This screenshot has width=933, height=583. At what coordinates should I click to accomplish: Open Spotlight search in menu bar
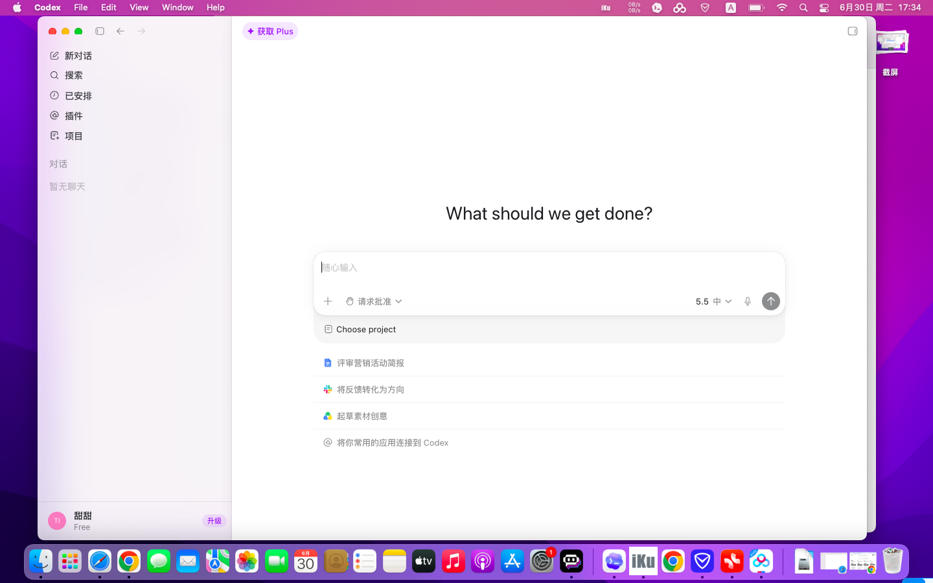(803, 8)
